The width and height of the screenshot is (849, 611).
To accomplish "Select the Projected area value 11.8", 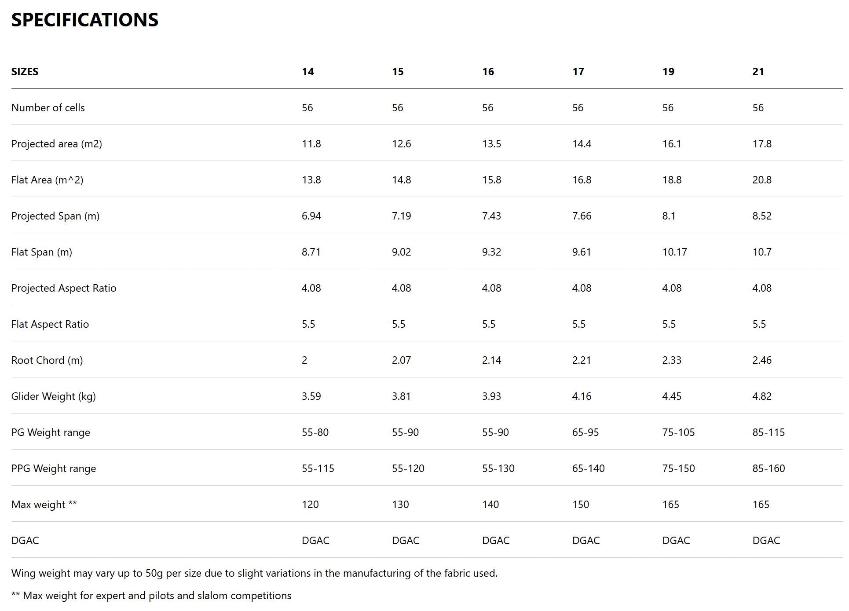I will [x=311, y=144].
